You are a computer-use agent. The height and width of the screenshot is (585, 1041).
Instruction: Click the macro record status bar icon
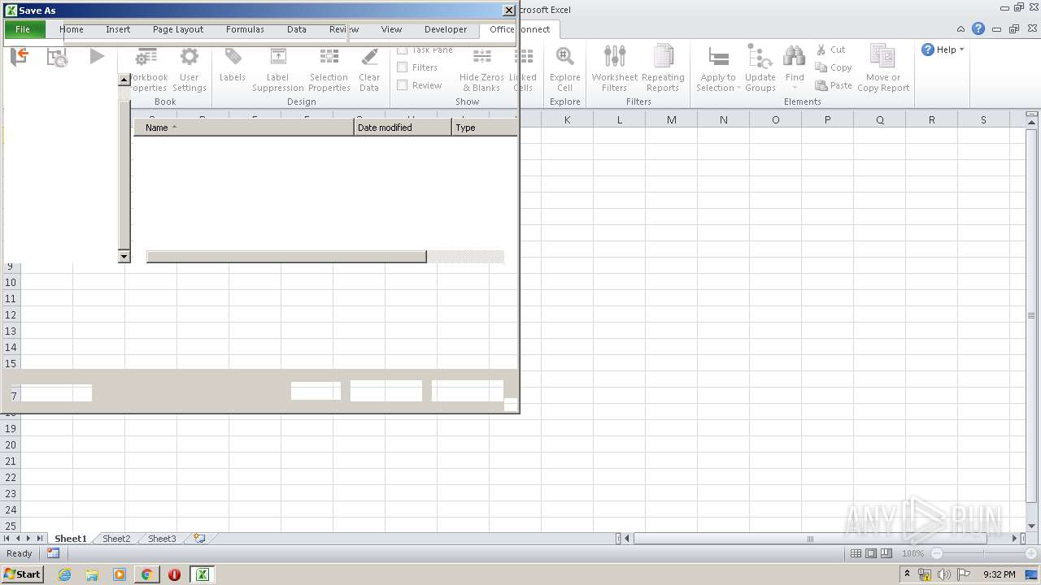(53, 553)
